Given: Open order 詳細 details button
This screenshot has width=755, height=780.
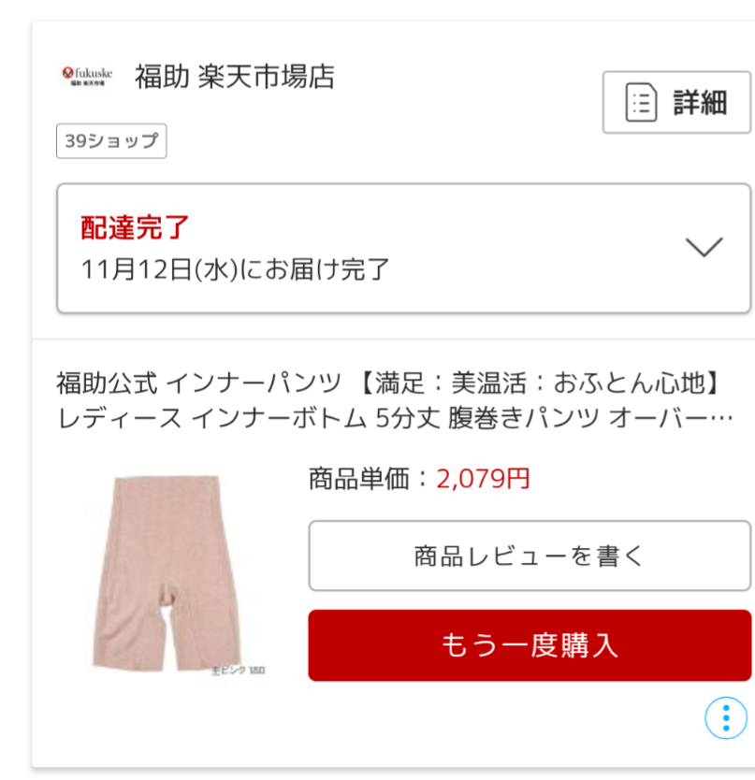Looking at the screenshot, I should point(676,103).
